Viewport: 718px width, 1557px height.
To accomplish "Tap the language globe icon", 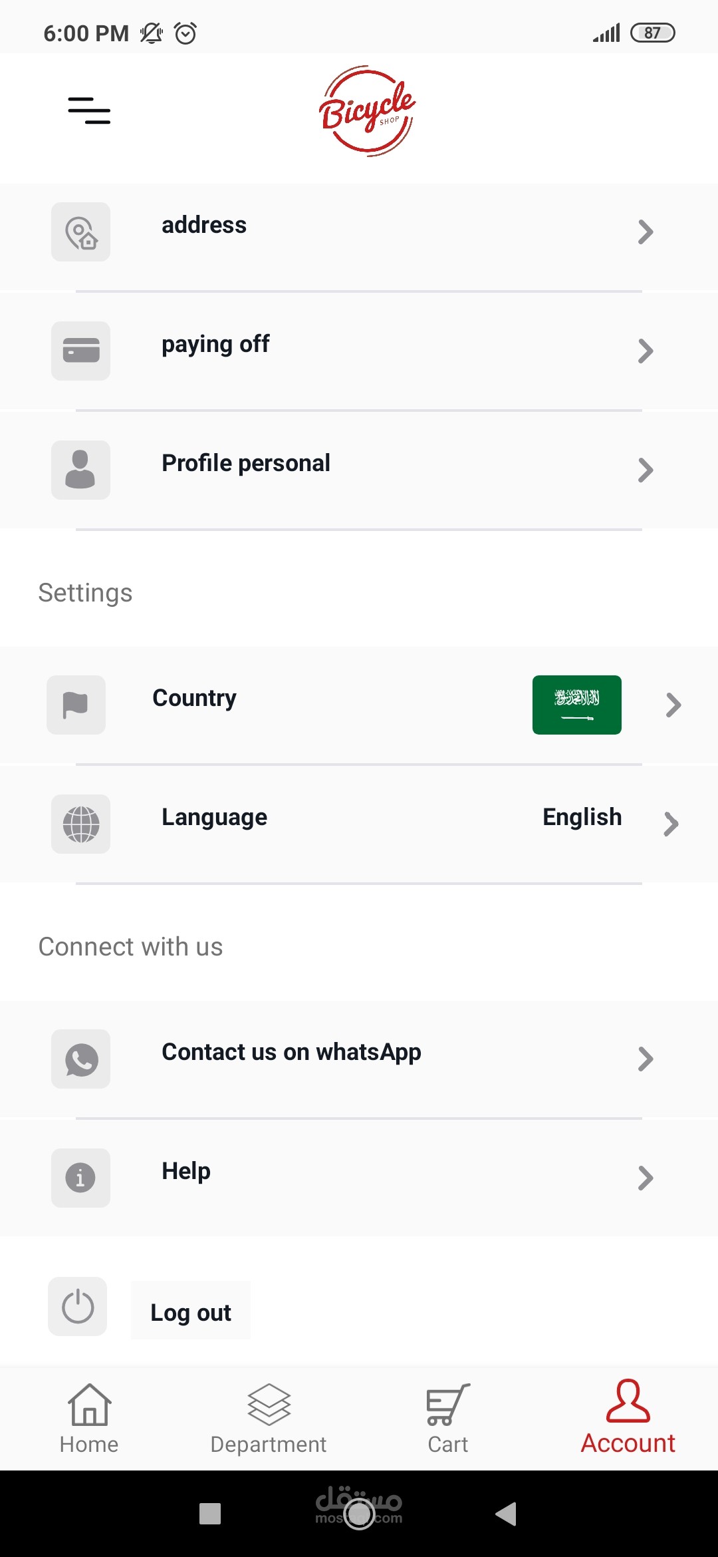I will pyautogui.click(x=81, y=824).
